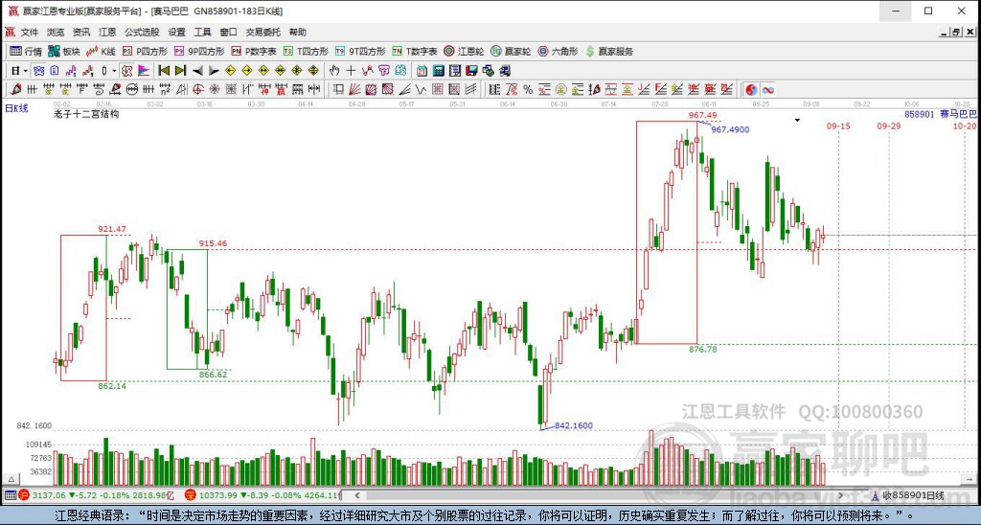Image resolution: width=981 pixels, height=525 pixels.
Task: Click the yellow diamond left-arrow icon
Action: [x=230, y=71]
